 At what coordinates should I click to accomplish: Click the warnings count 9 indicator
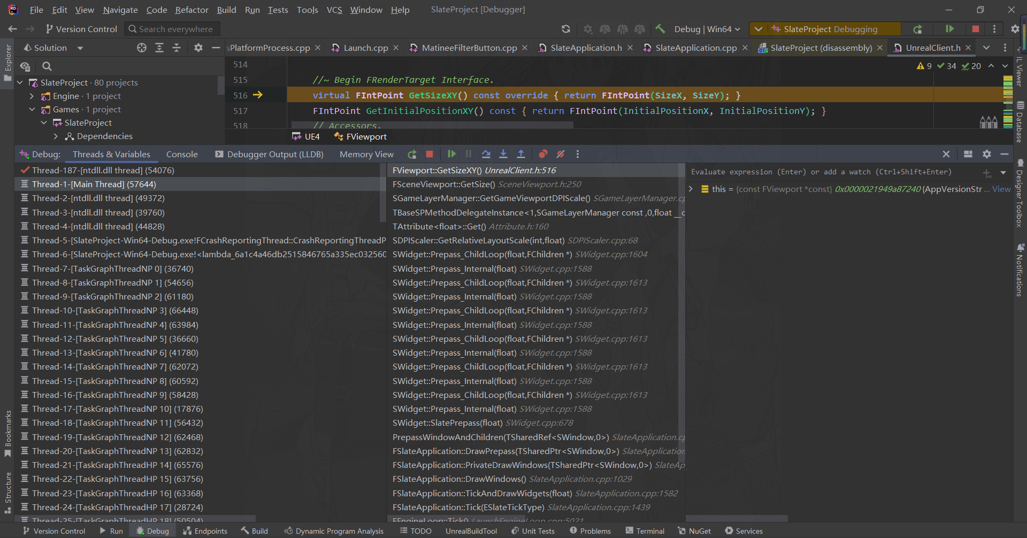(924, 66)
